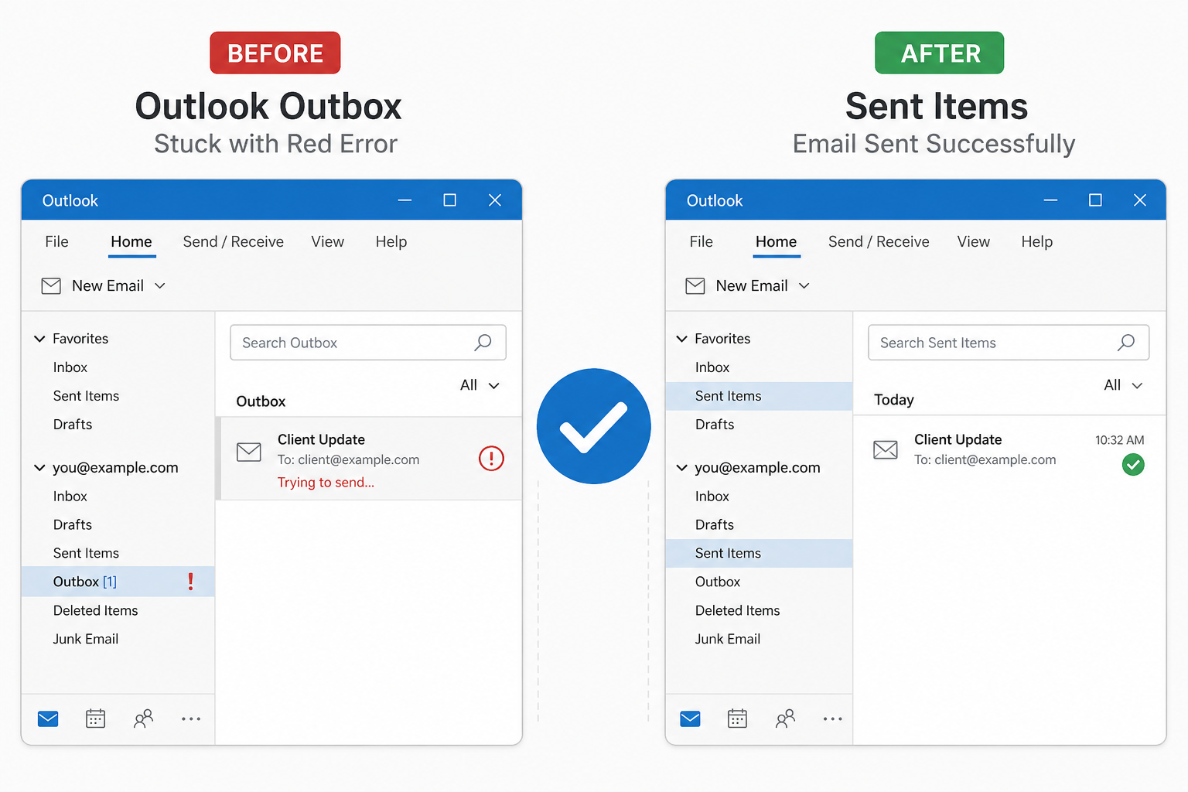Minimize the Before Outlook window

tap(405, 200)
